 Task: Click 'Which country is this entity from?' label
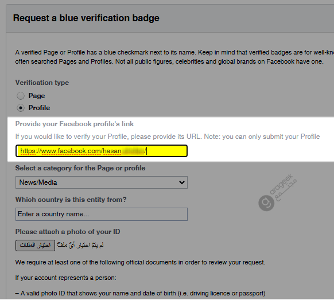pos(71,200)
